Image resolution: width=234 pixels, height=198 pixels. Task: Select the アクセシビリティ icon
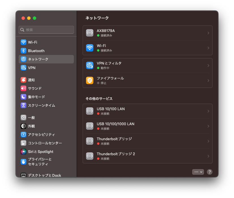23,135
